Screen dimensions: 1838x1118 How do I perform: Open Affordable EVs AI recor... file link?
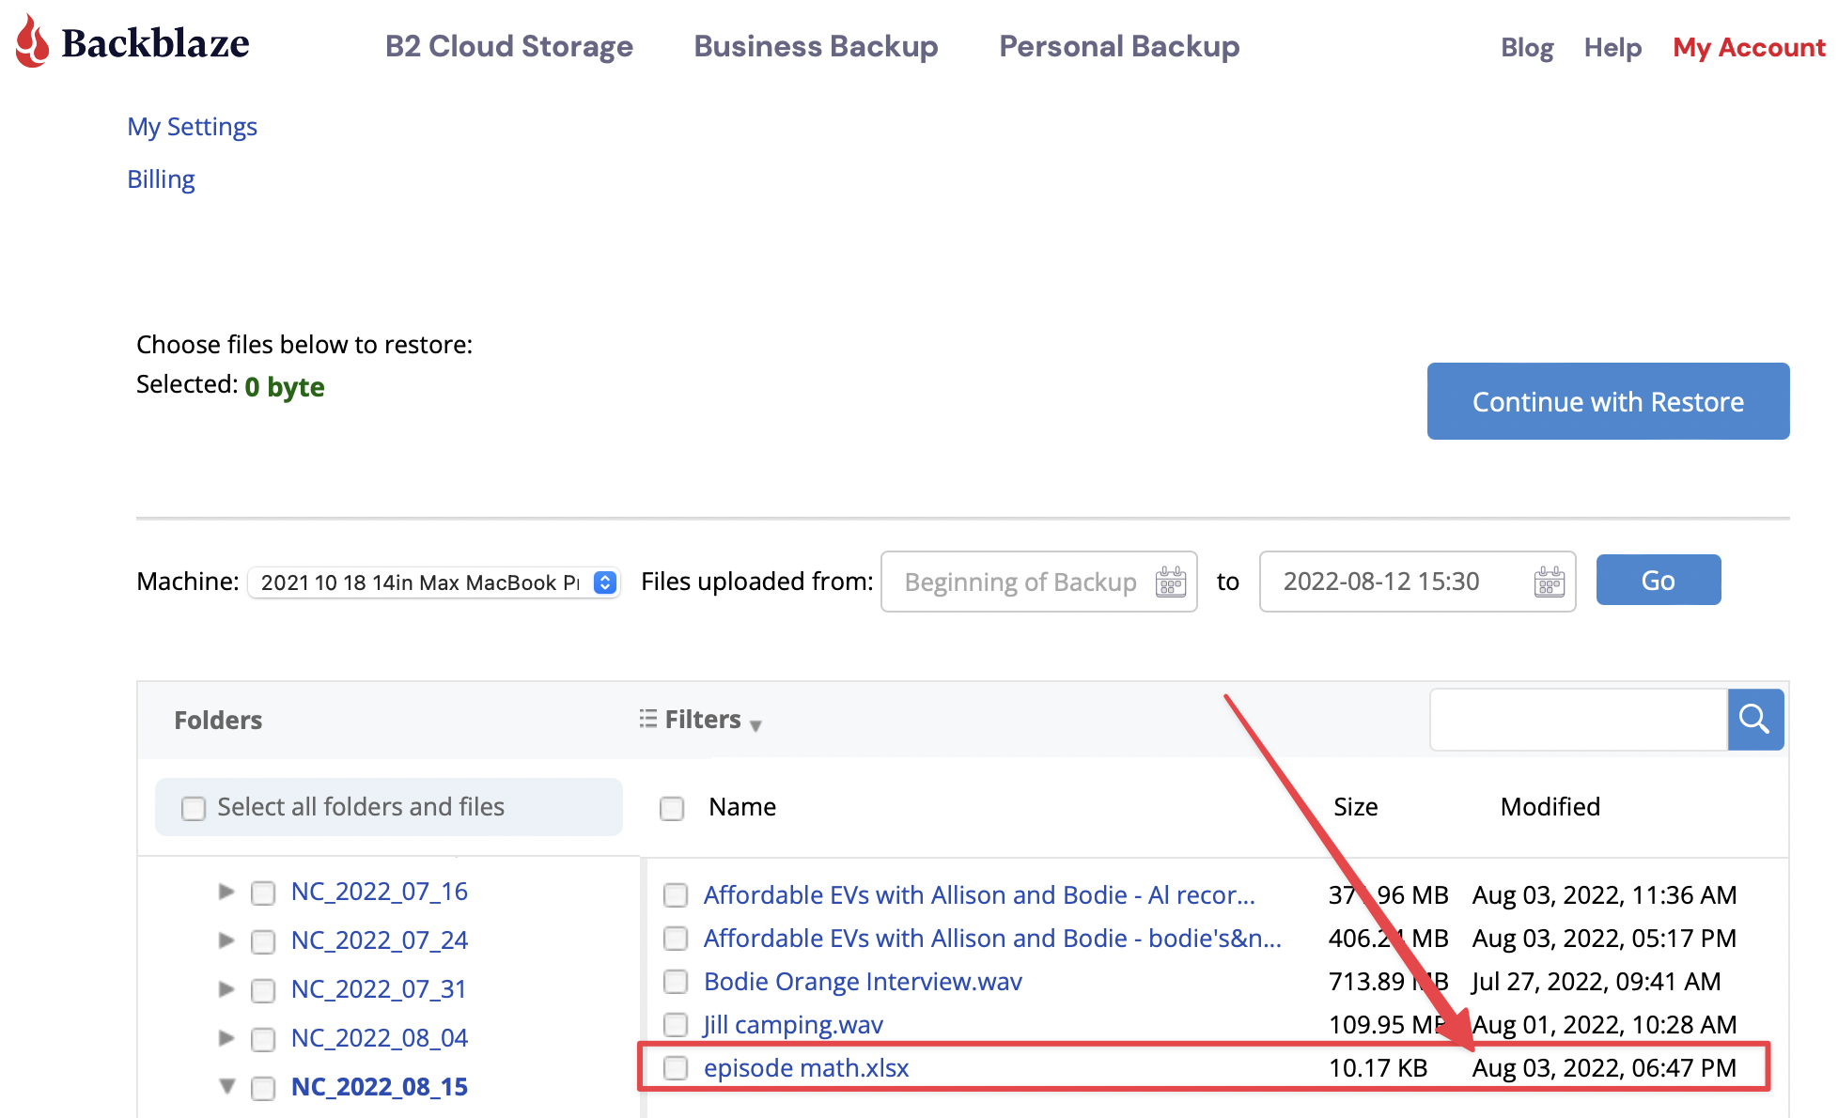click(979, 895)
